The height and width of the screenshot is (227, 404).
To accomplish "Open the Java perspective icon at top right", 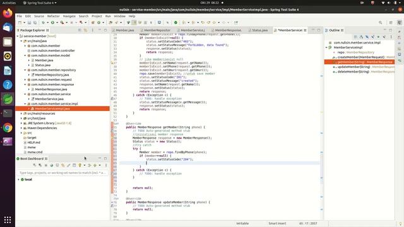I will point(400,23).
